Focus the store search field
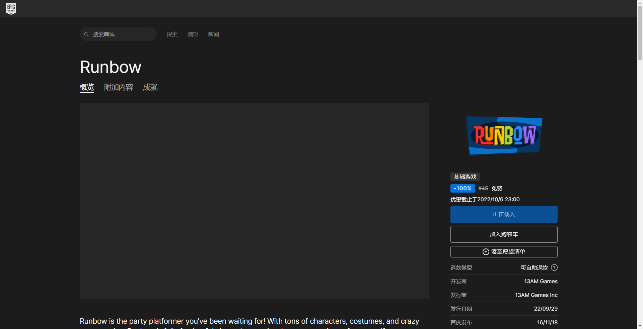 tap(118, 34)
